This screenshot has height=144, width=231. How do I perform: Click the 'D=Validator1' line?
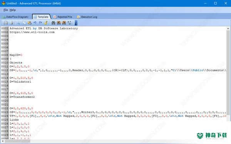pos(20,82)
